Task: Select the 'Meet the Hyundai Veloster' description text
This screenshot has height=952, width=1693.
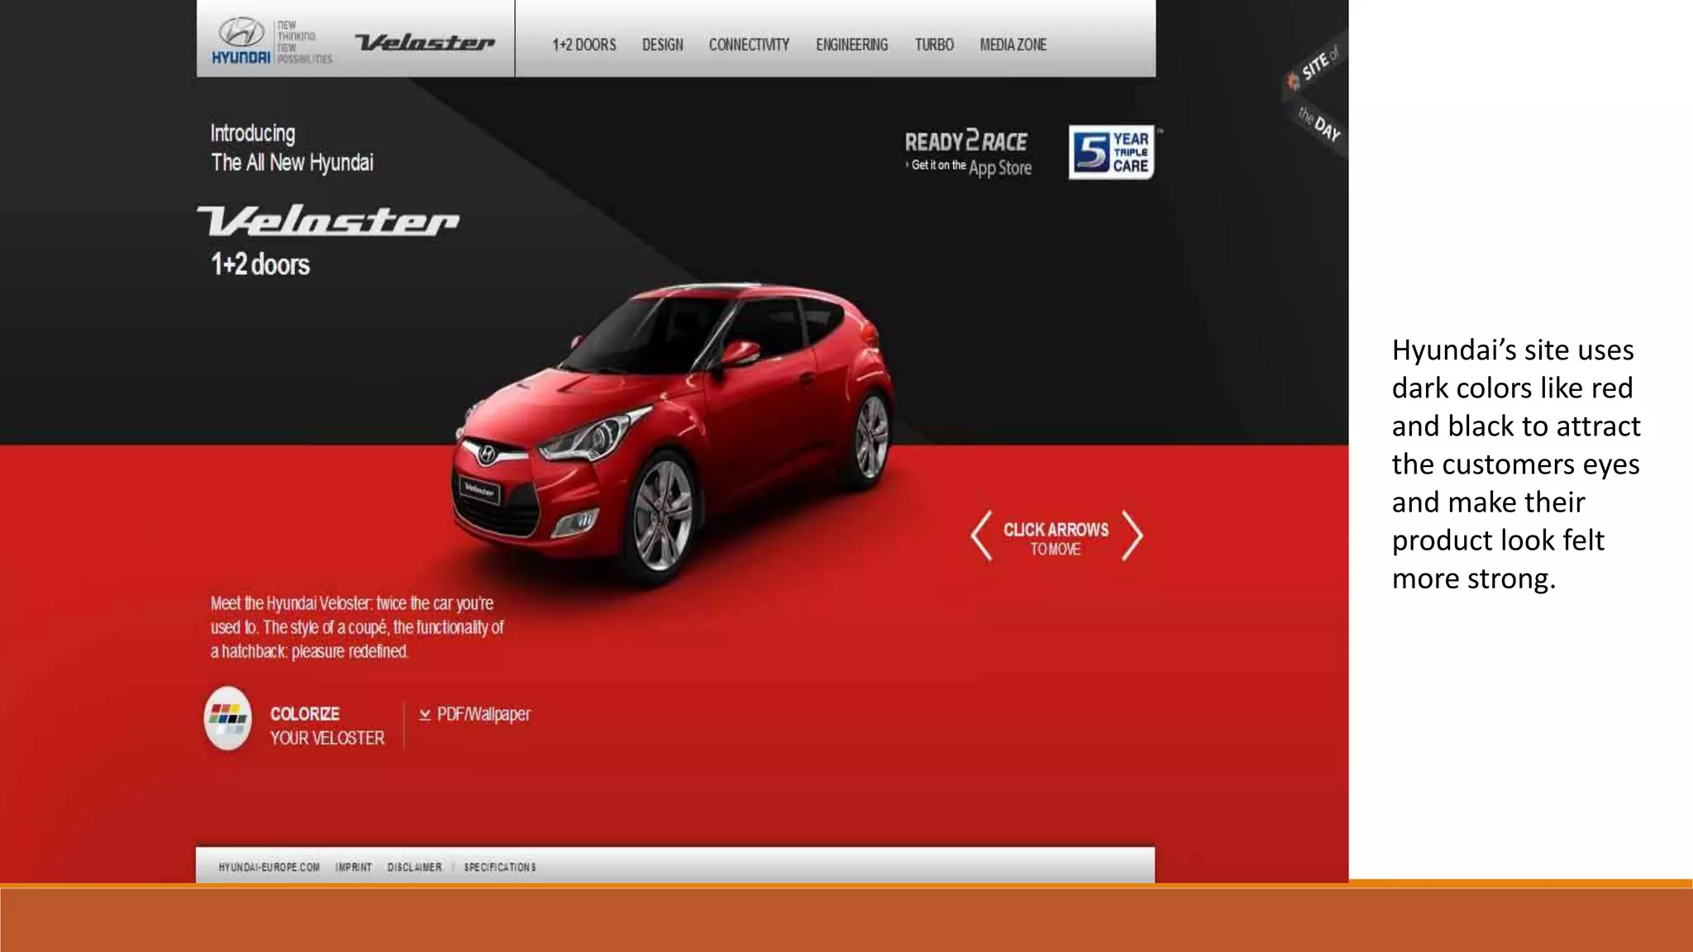Action: (356, 627)
